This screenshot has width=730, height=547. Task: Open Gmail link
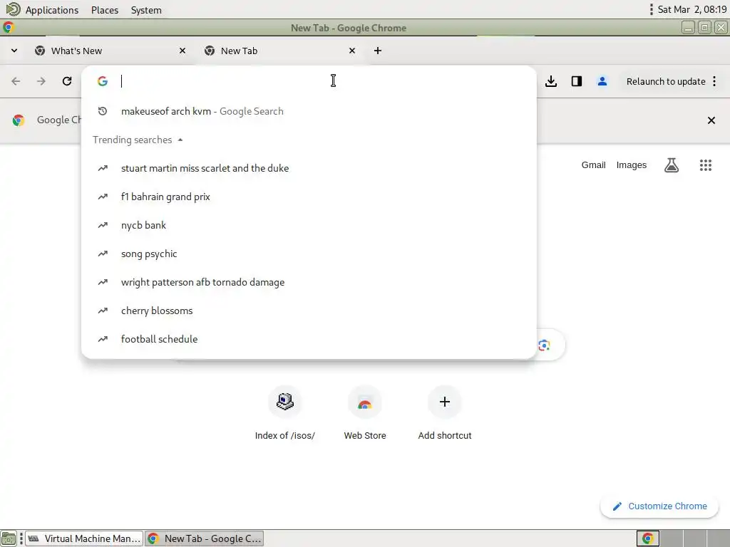[x=593, y=165]
